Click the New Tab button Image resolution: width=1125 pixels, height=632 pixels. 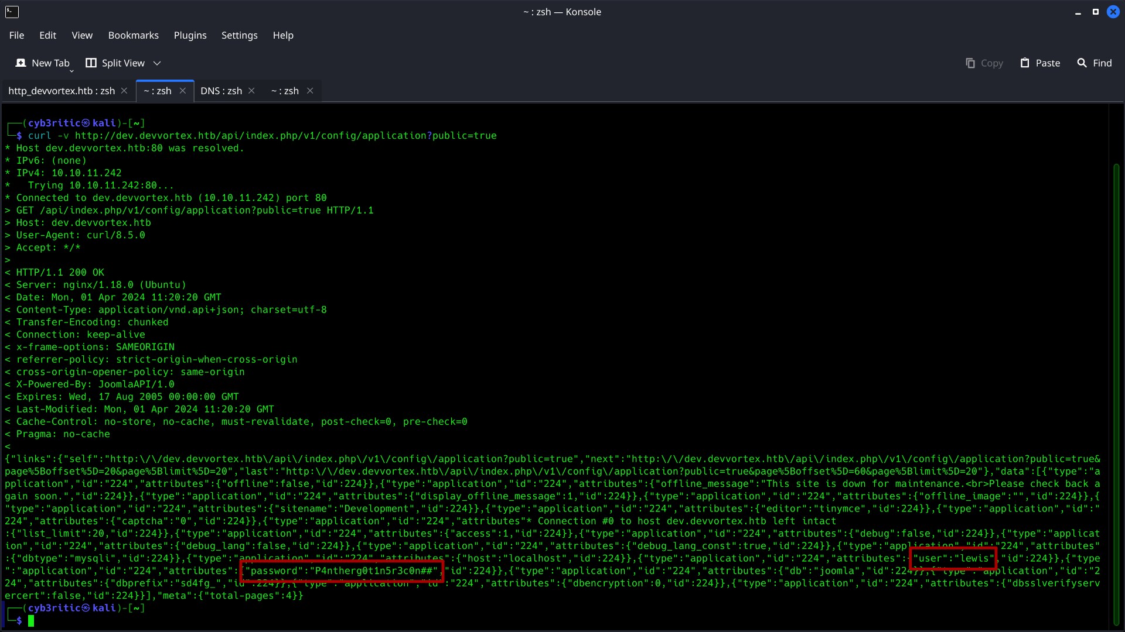point(43,63)
